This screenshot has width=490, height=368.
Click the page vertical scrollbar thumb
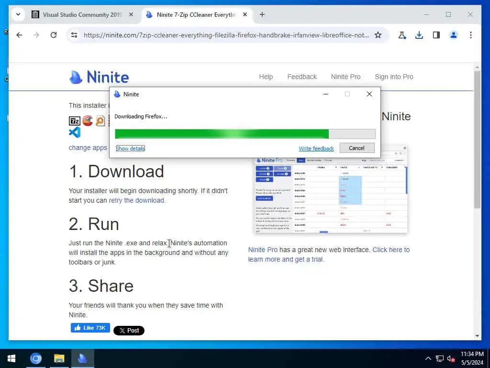click(x=477, y=139)
